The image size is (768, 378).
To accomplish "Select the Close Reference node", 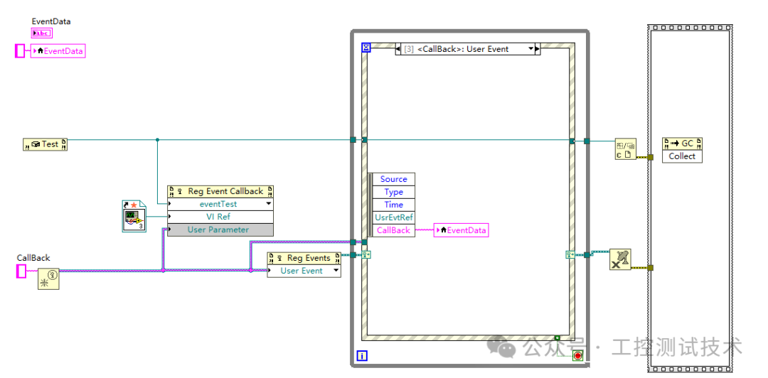I will [x=626, y=149].
